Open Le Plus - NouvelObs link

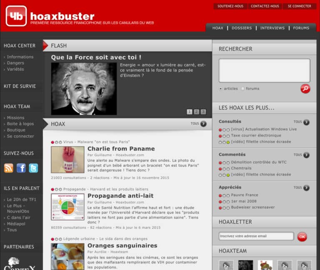click(18, 208)
